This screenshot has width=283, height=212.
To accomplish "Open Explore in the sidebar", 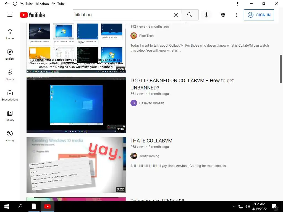I will point(10,54).
